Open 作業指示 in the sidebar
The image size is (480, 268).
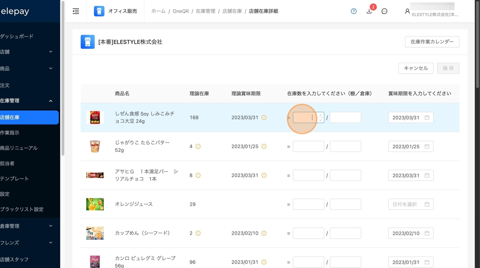[x=9, y=133]
